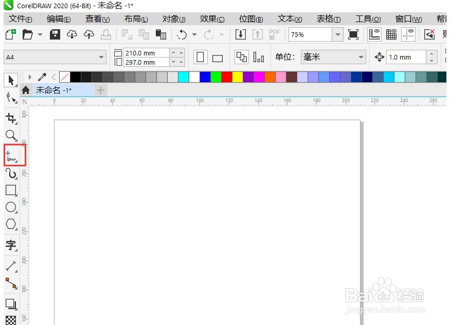Expand the zoom level dropdown at 75%
Image resolution: width=450 pixels, height=325 pixels.
(x=338, y=34)
